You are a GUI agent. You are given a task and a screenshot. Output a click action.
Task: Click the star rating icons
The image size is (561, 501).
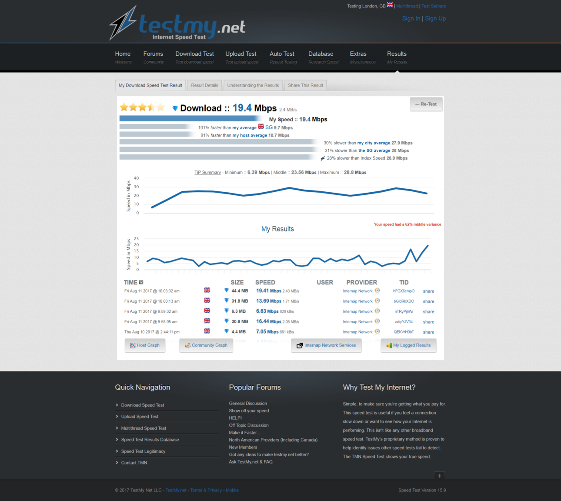click(142, 107)
